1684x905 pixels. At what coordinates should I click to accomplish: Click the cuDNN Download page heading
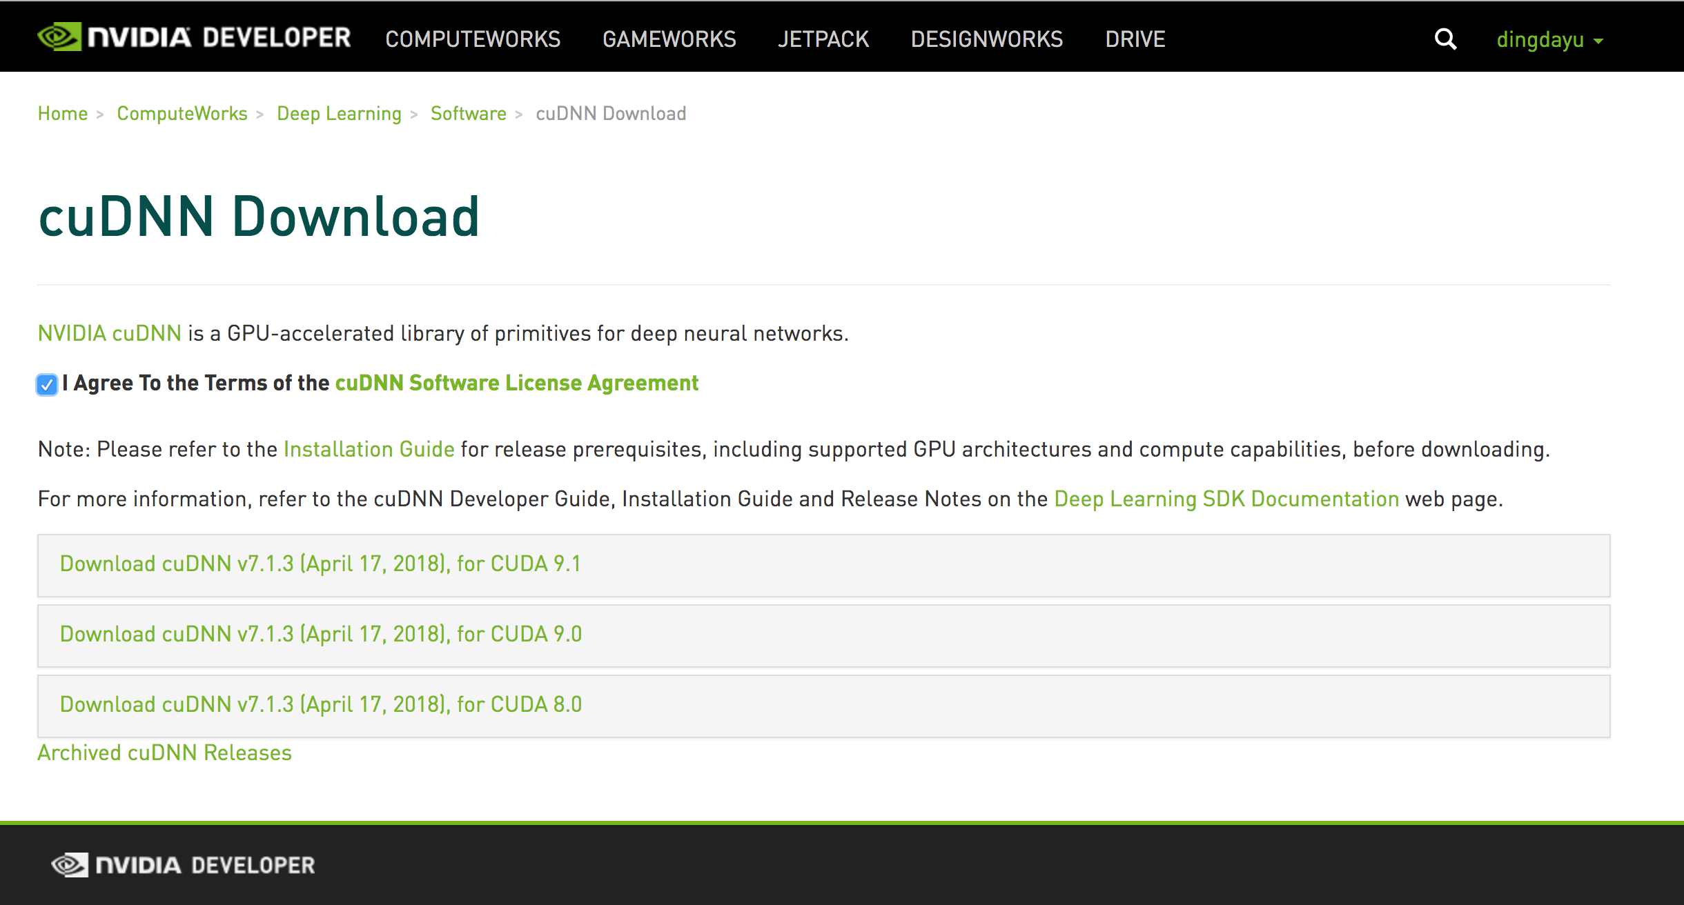tap(259, 217)
